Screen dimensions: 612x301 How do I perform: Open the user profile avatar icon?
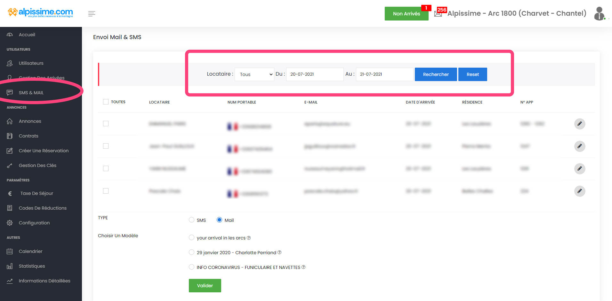pyautogui.click(x=599, y=14)
